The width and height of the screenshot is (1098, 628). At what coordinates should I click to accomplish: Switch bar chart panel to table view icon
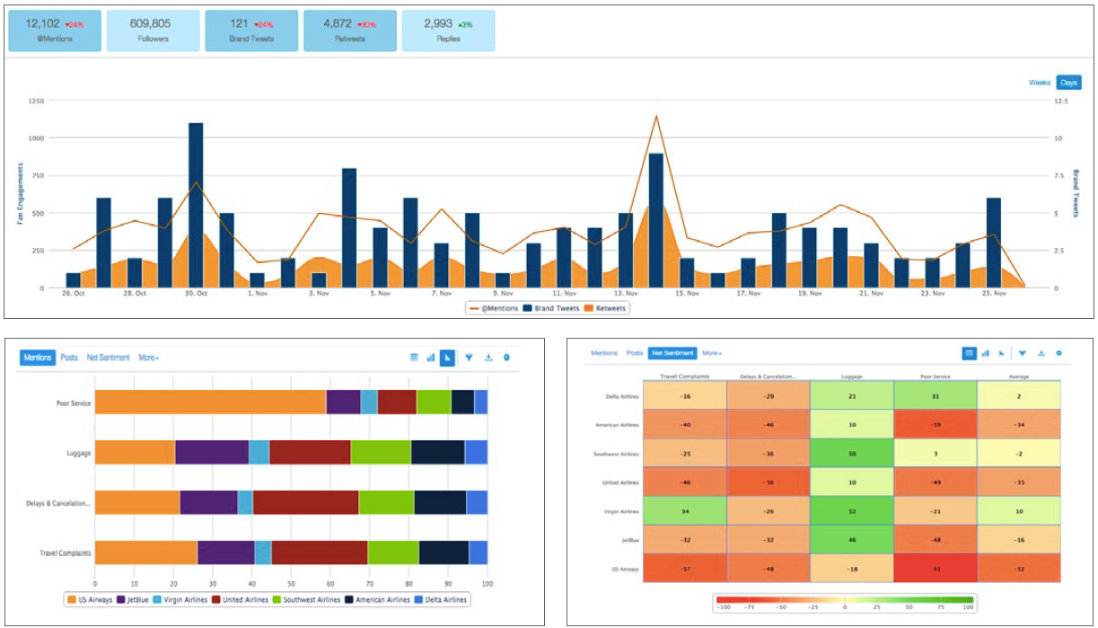414,358
